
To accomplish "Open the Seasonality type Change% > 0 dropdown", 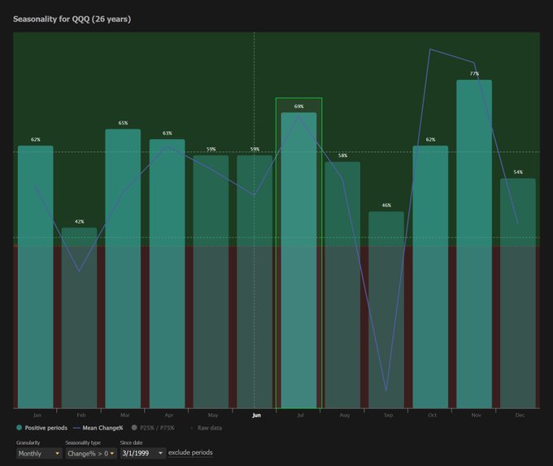I will click(91, 453).
